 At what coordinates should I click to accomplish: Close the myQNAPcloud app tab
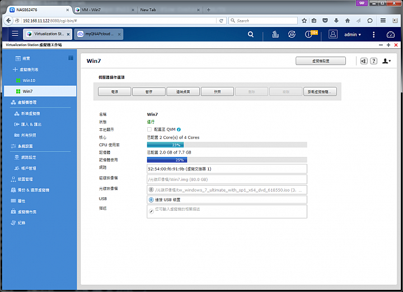(119, 34)
